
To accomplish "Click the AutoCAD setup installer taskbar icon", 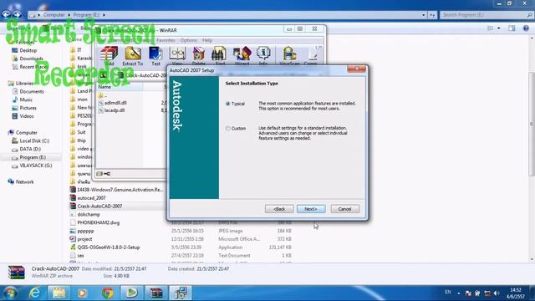I will 181,293.
